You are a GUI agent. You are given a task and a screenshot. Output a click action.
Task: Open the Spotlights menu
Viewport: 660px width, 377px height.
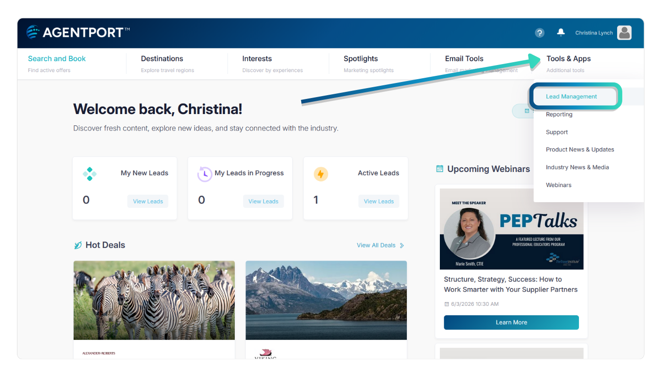[x=369, y=64]
